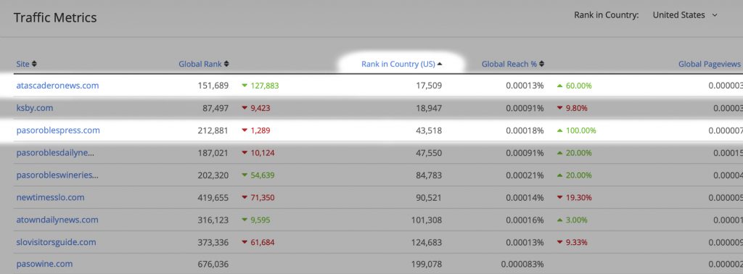Screen dimensions: 743x274
Task: Open newtimesslo.com site link
Action: (x=50, y=197)
